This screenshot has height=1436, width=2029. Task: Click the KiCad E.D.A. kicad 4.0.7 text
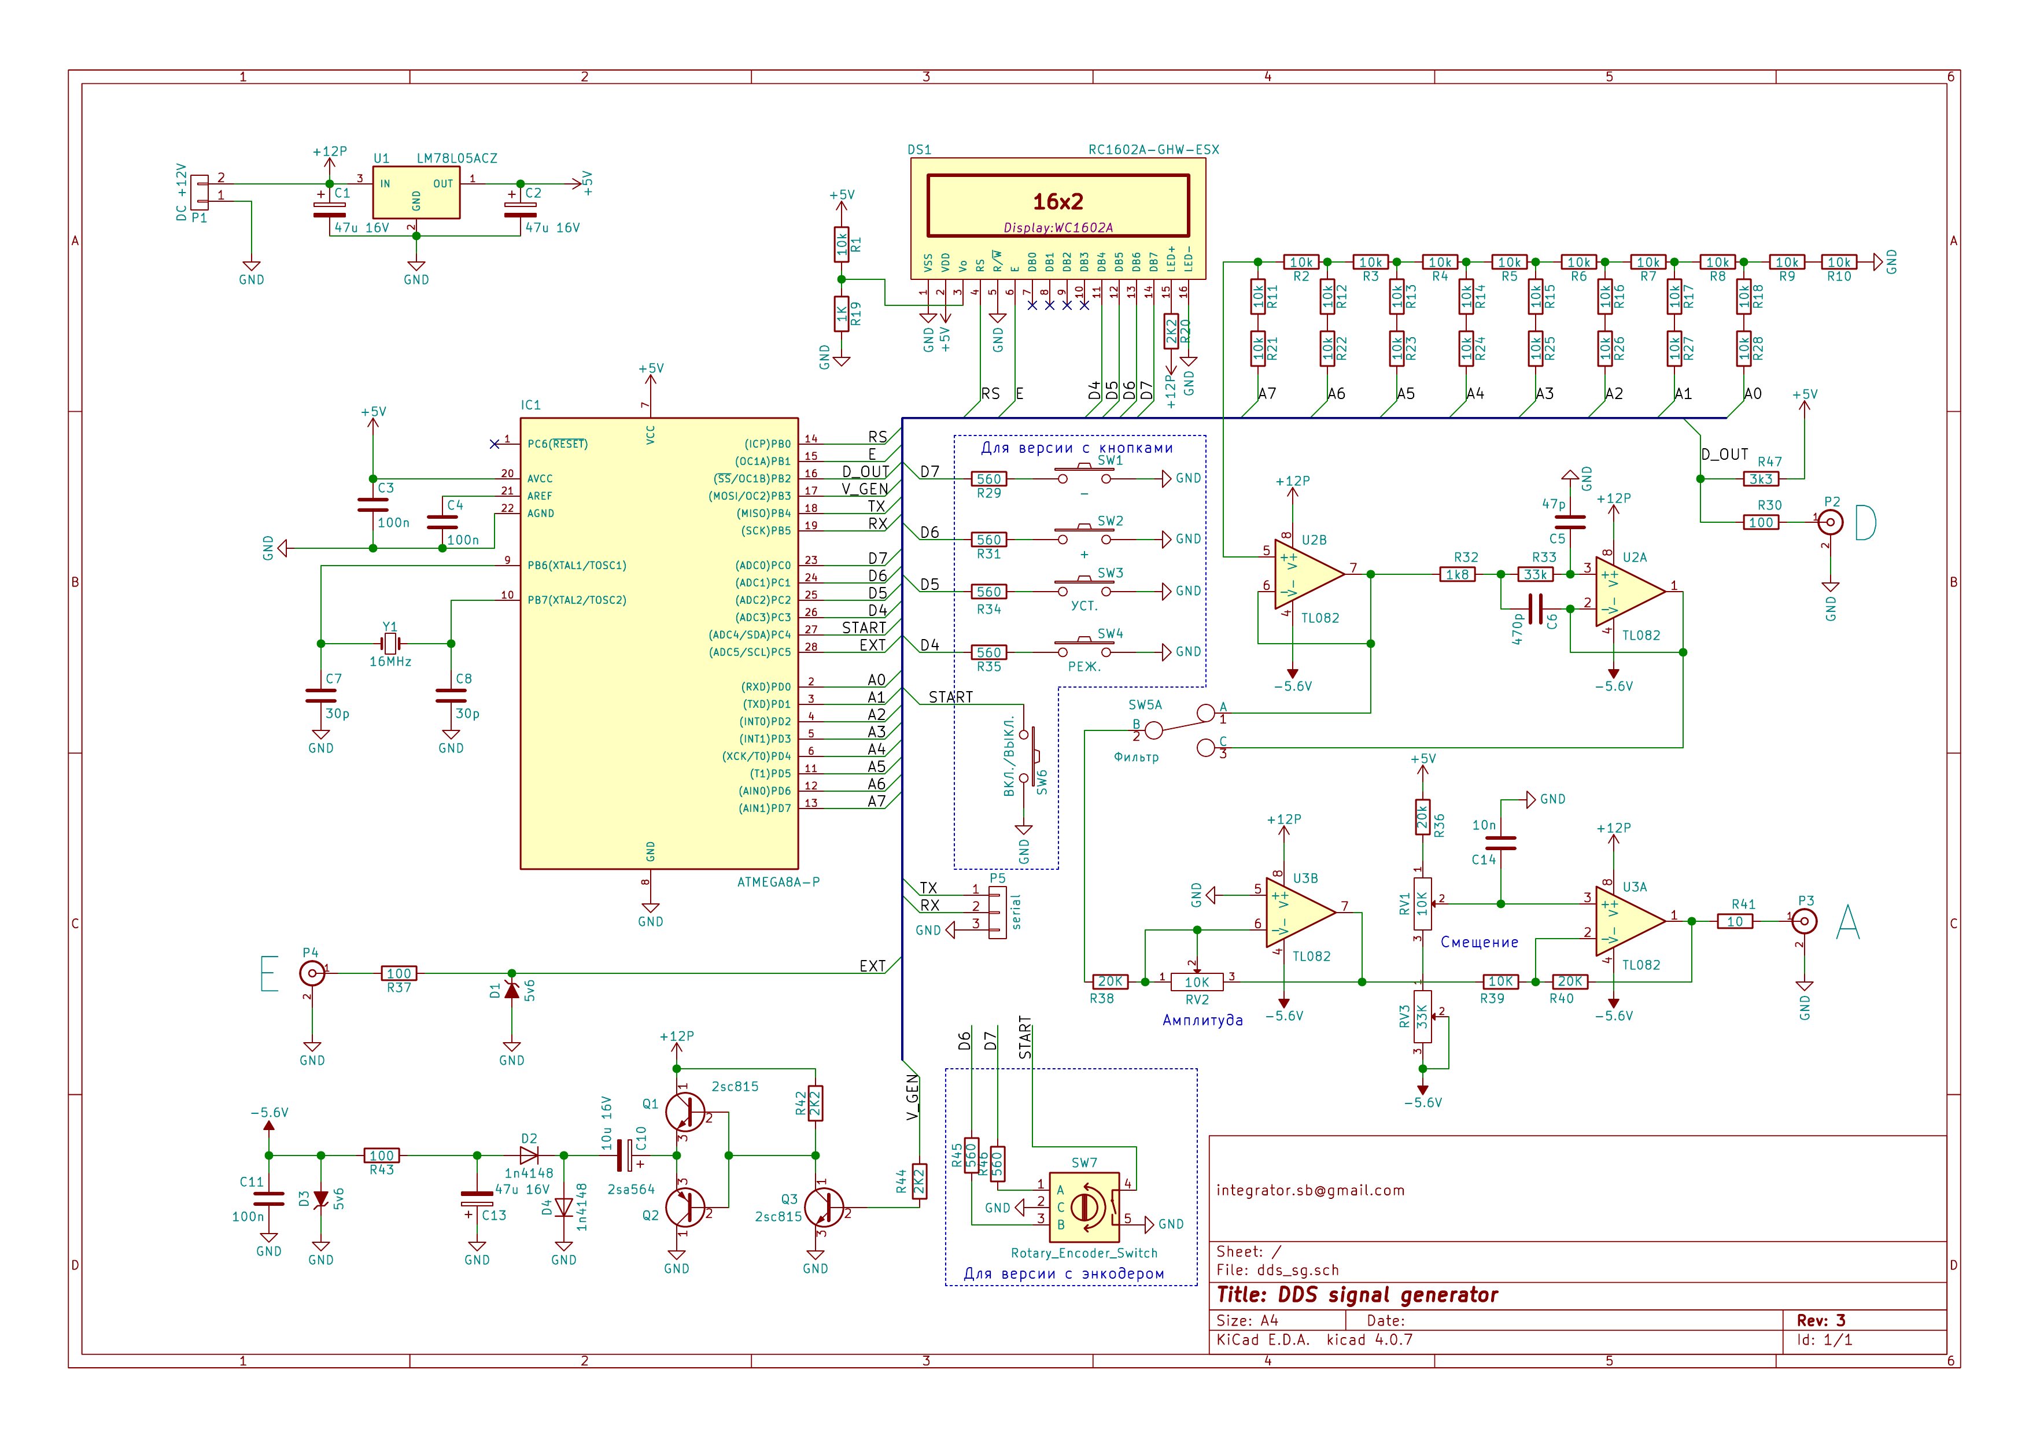[1314, 1339]
